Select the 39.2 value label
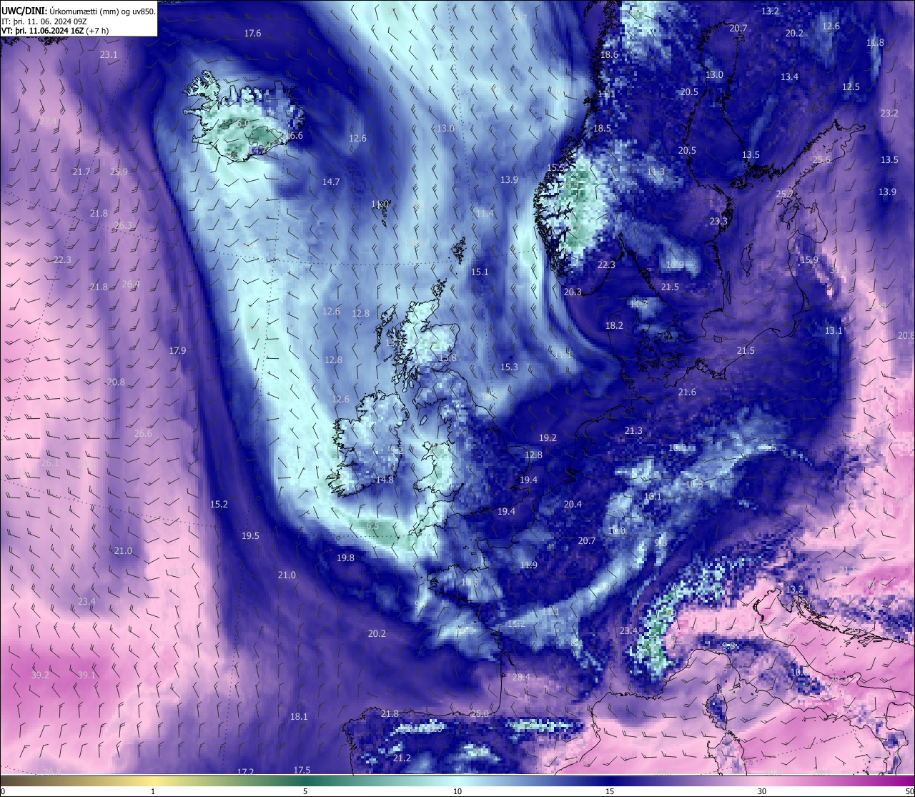This screenshot has width=915, height=797. (x=41, y=675)
